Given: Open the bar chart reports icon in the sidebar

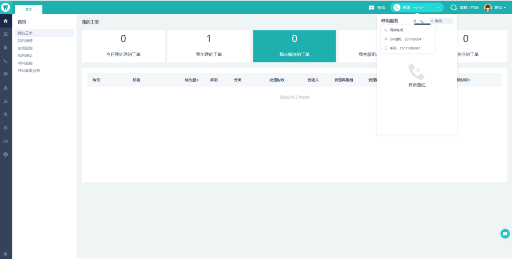Looking at the screenshot, I should pos(5,101).
